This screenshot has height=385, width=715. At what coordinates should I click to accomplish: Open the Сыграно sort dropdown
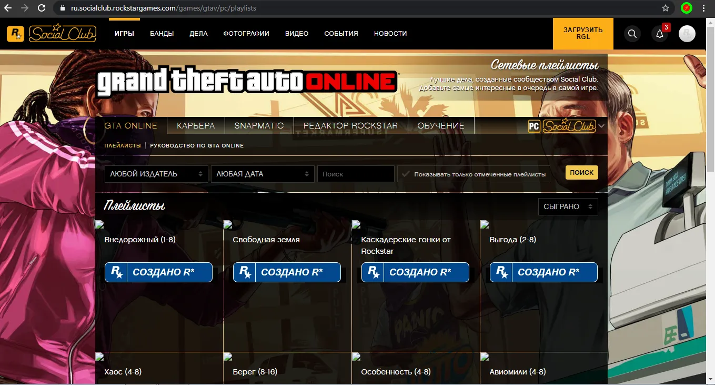point(568,206)
